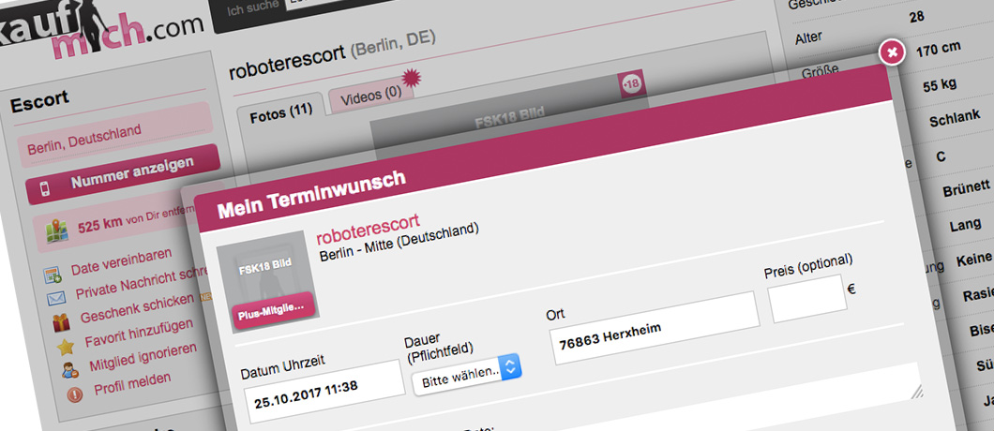This screenshot has height=431, width=994.
Task: Open the Private Nachricht schreiben link
Action: tap(143, 283)
